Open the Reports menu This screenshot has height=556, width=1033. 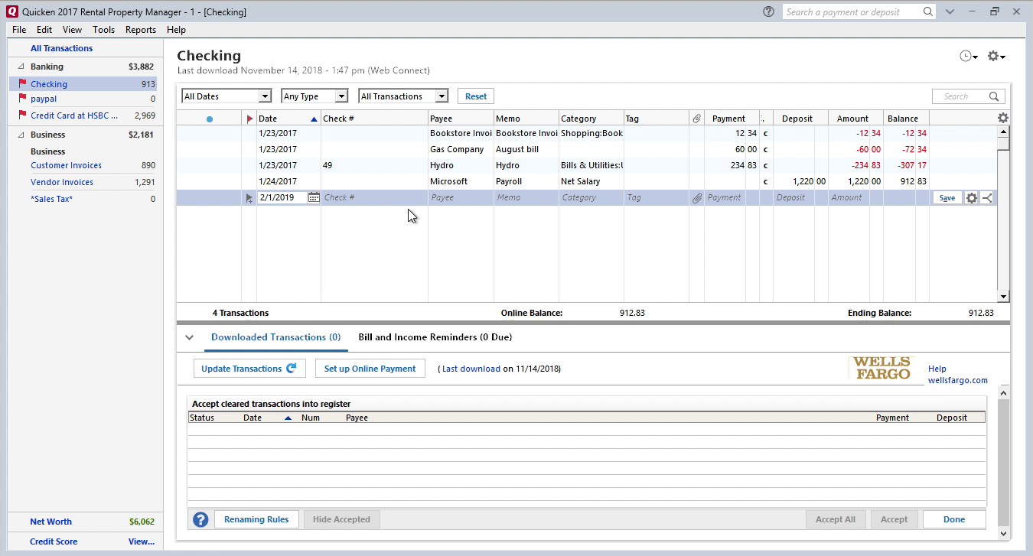pyautogui.click(x=141, y=30)
